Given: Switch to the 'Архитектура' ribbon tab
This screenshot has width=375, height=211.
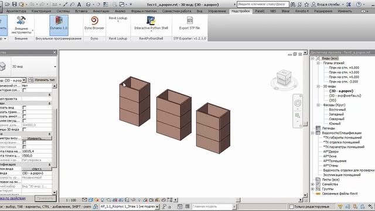Looking at the screenshot, I should [x=16, y=11].
